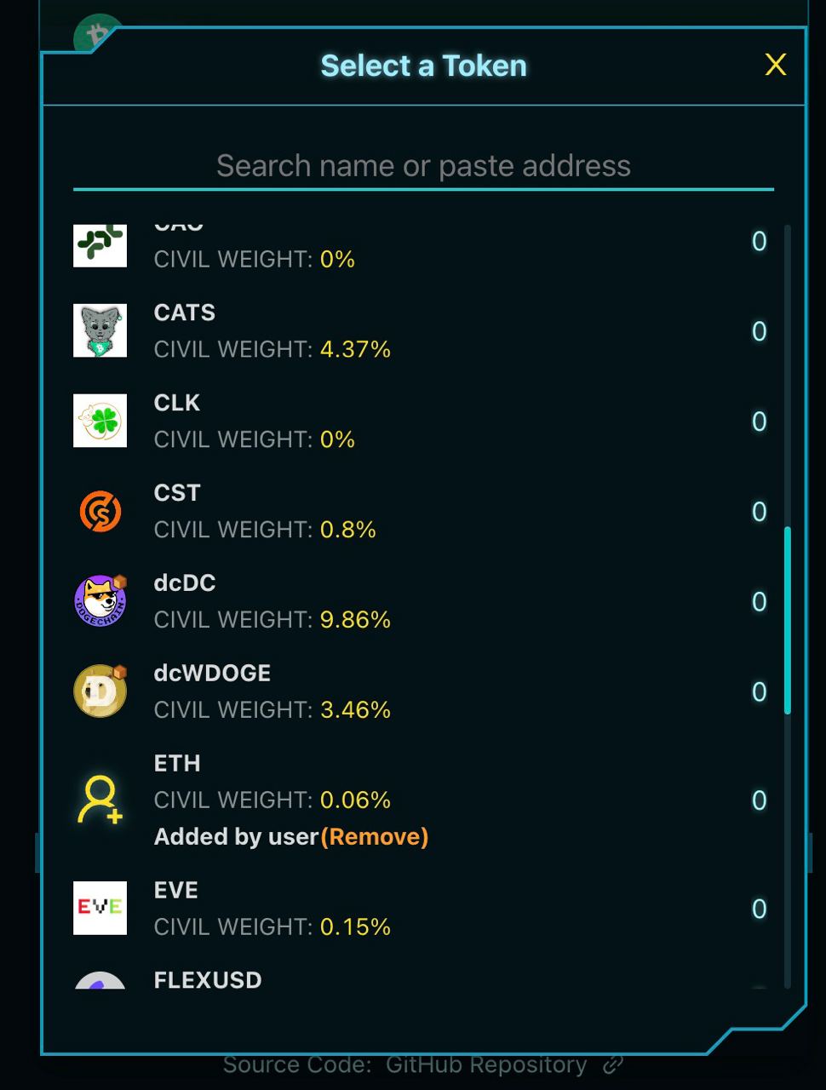Screen dimensions: 826x1090
Task: Click the green pattern token icon at list top
Action: coord(100,245)
